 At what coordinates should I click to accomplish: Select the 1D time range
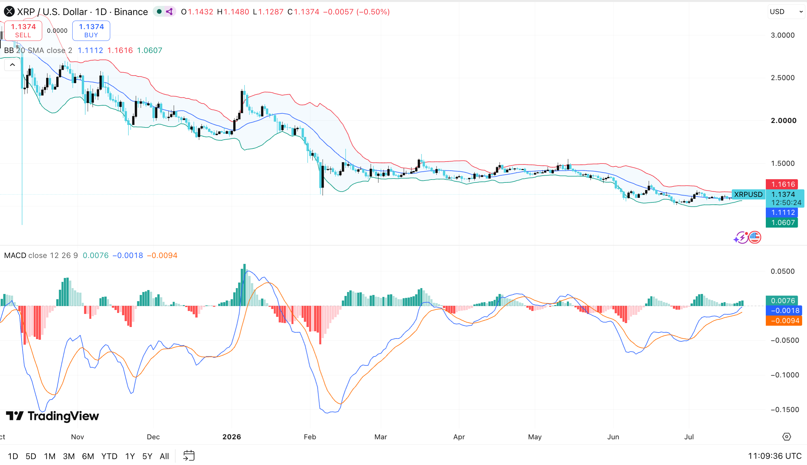pyautogui.click(x=13, y=456)
